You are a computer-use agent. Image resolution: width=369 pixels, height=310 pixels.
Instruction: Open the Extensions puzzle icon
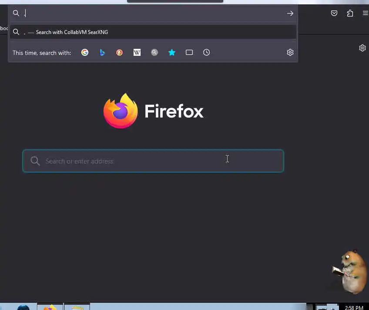pos(350,13)
